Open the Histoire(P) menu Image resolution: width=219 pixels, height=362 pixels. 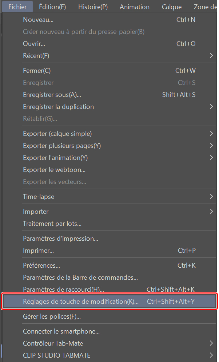click(93, 7)
